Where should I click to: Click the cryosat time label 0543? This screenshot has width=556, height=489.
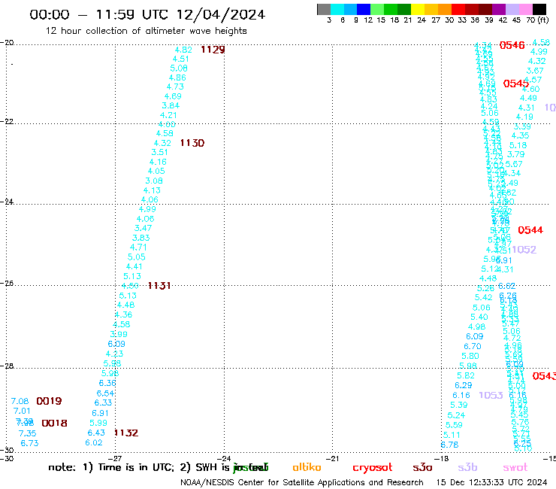click(544, 376)
